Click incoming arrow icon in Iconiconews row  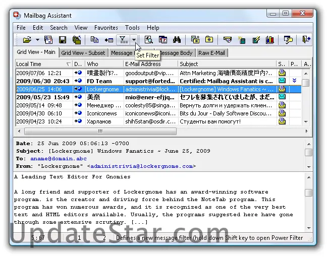pyautogui.click(x=78, y=113)
